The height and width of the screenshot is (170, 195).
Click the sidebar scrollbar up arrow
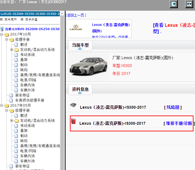[x=62, y=13]
